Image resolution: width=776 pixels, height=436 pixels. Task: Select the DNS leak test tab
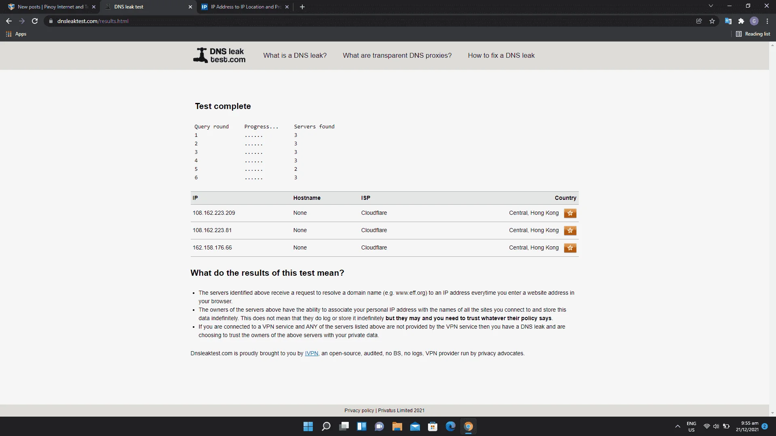pyautogui.click(x=148, y=7)
